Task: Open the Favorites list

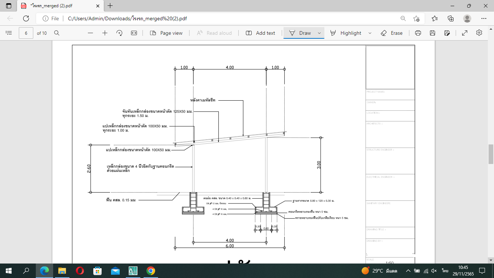Action: pyautogui.click(x=435, y=18)
